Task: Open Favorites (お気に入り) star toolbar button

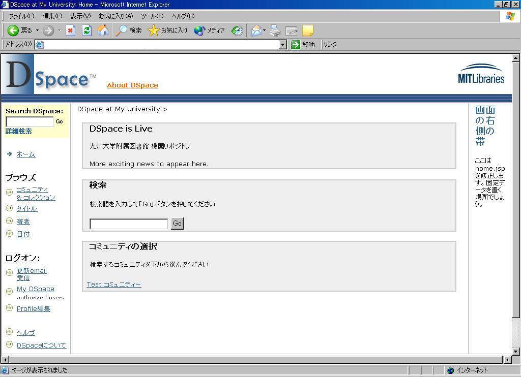Action: [167, 30]
